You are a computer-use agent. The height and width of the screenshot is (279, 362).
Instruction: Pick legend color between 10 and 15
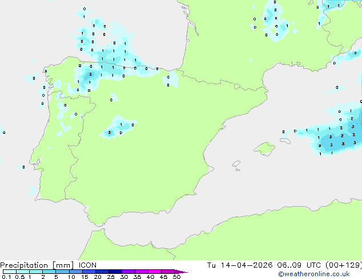77,272
